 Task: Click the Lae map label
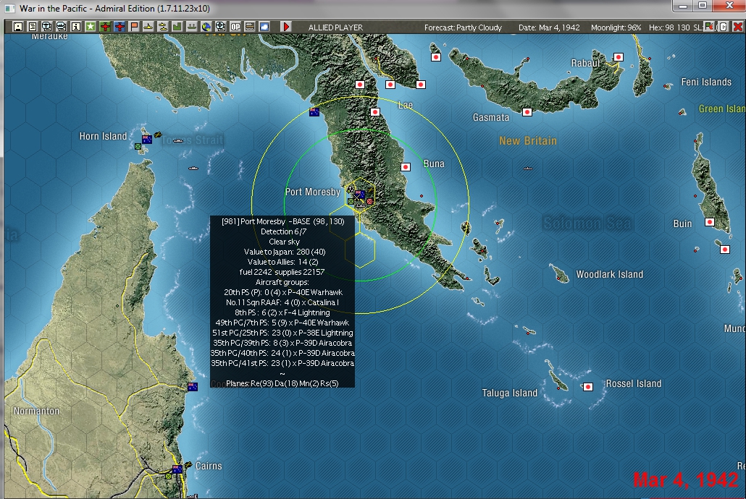[x=406, y=106]
